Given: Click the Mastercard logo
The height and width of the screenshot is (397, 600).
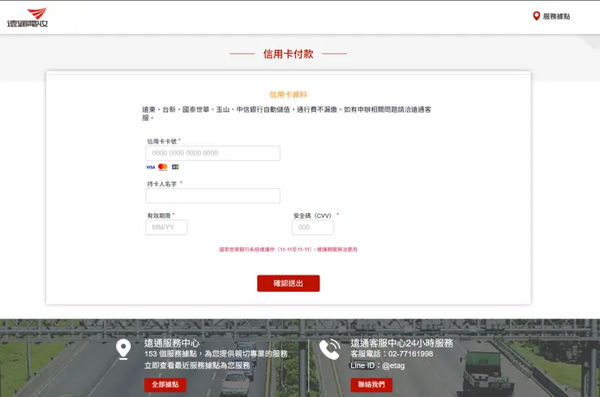Looking at the screenshot, I should click(163, 167).
